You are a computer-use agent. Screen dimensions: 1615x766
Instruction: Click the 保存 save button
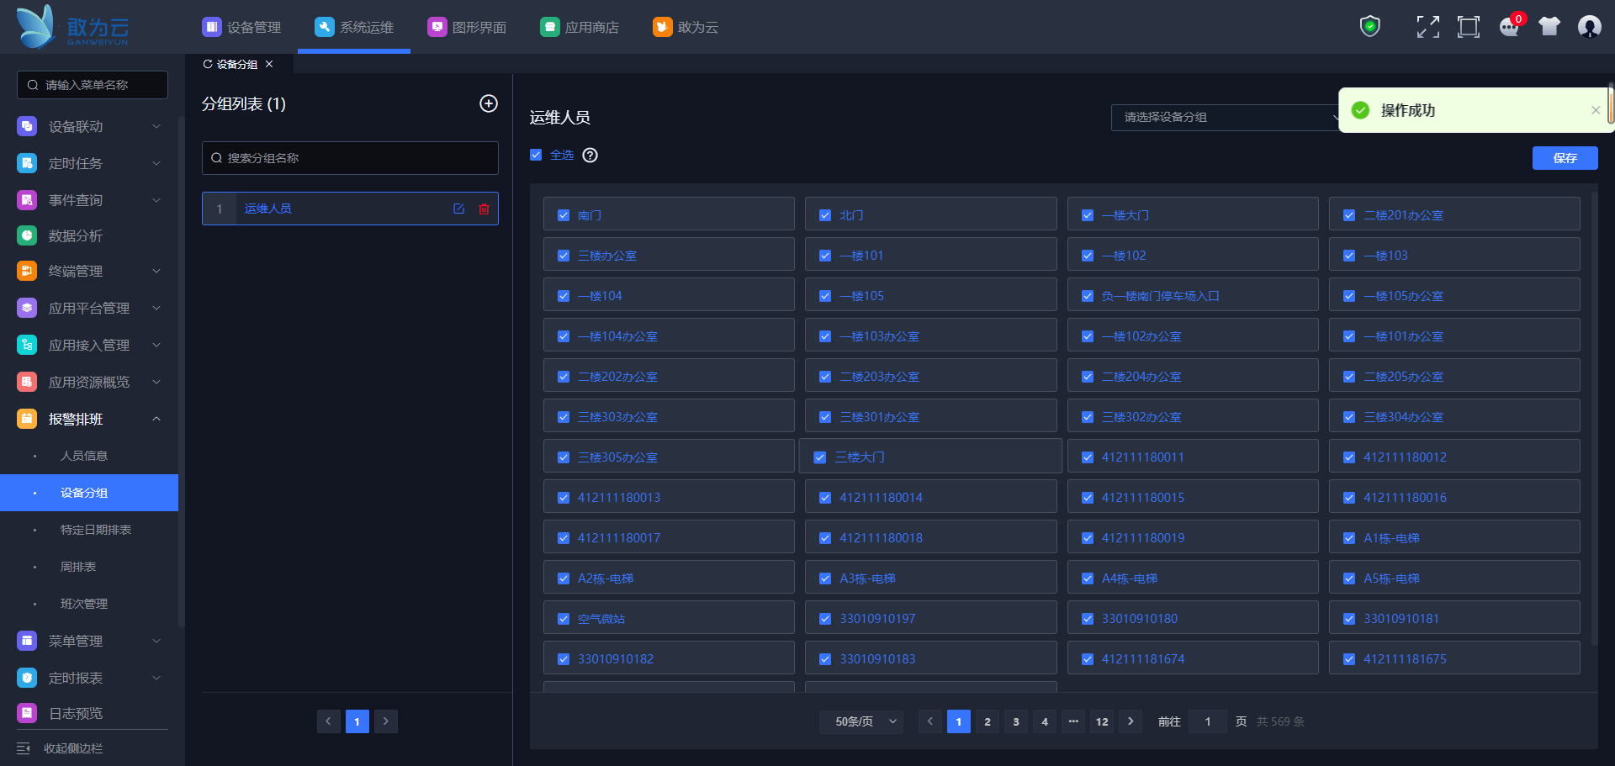coord(1565,158)
